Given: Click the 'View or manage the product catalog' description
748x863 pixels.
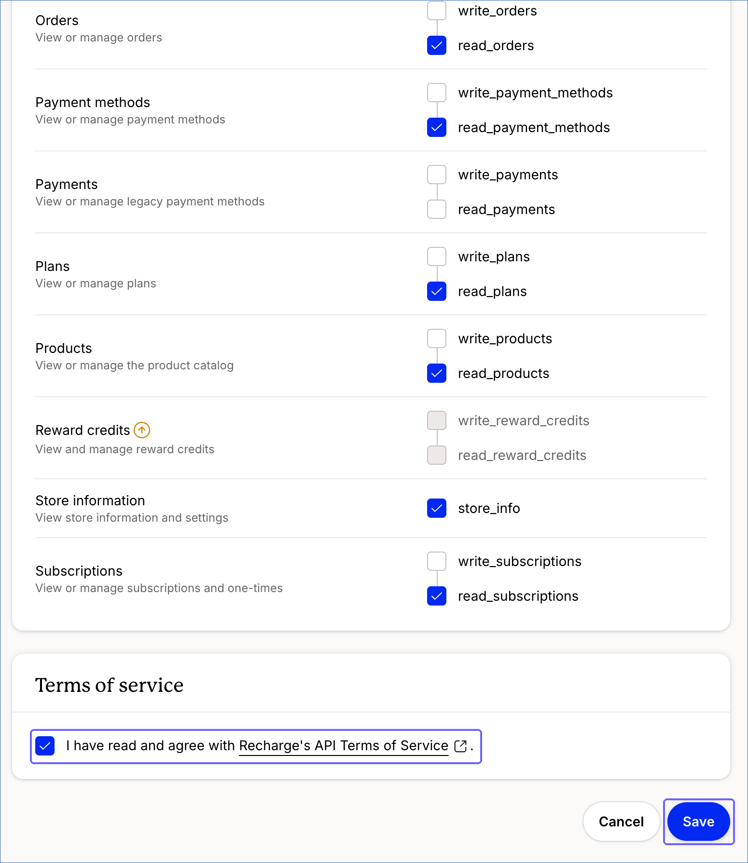Looking at the screenshot, I should pos(135,365).
